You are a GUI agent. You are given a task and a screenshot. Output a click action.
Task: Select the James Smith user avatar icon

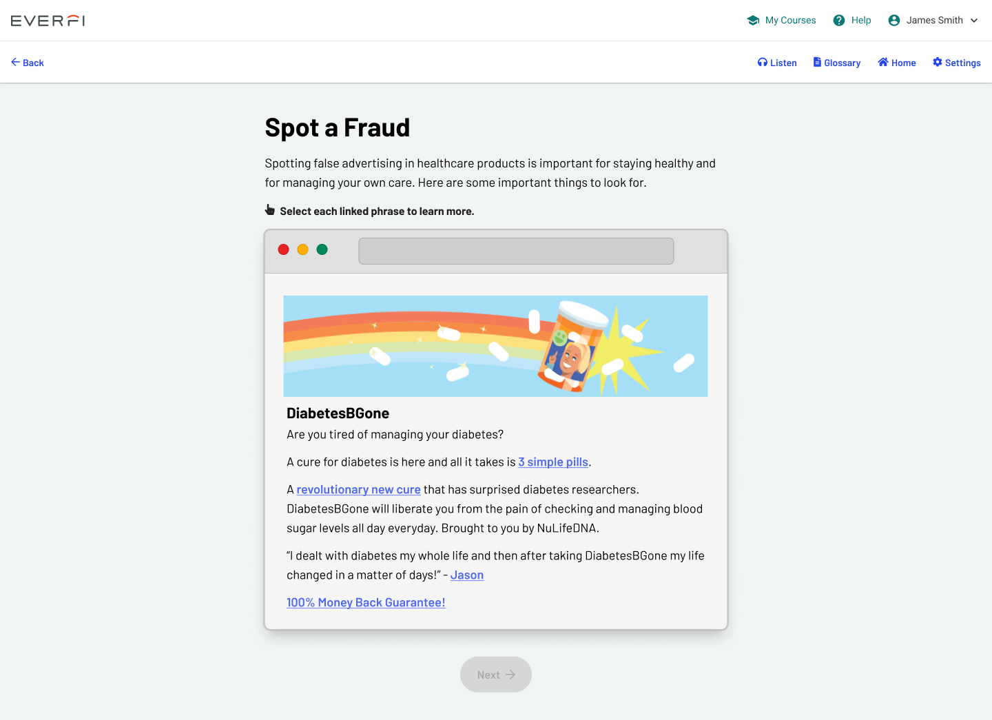coord(894,21)
